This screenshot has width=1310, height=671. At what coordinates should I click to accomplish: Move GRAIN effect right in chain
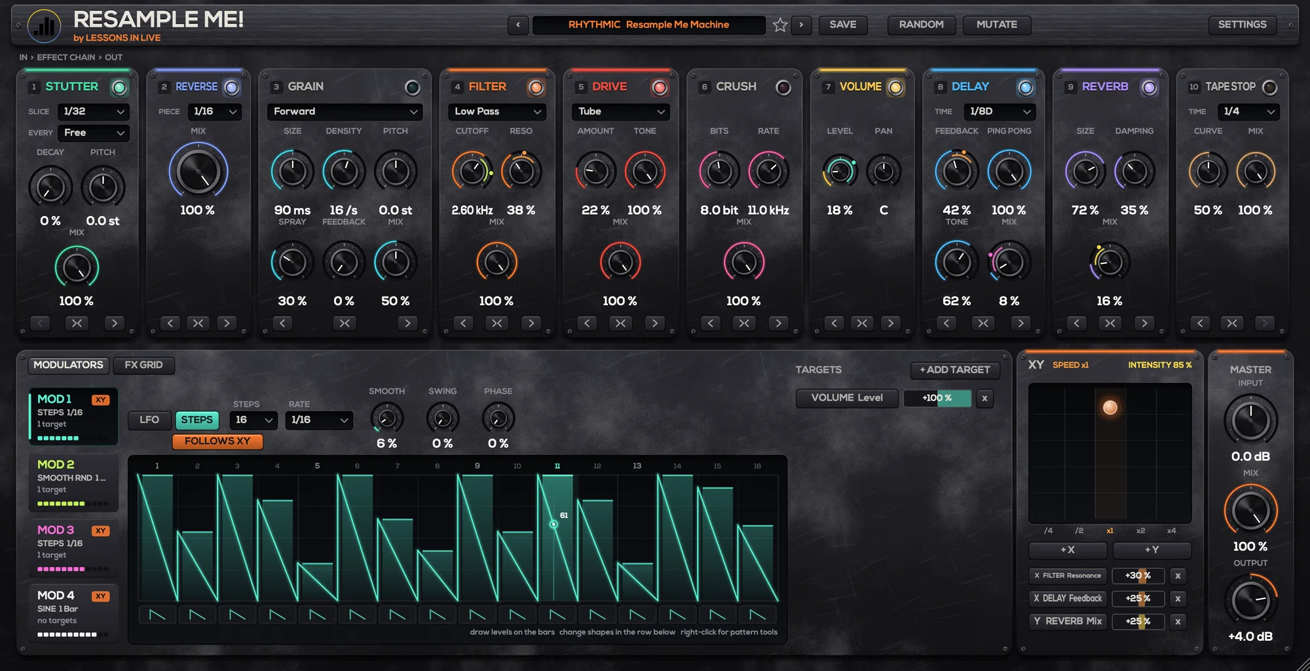coord(407,323)
